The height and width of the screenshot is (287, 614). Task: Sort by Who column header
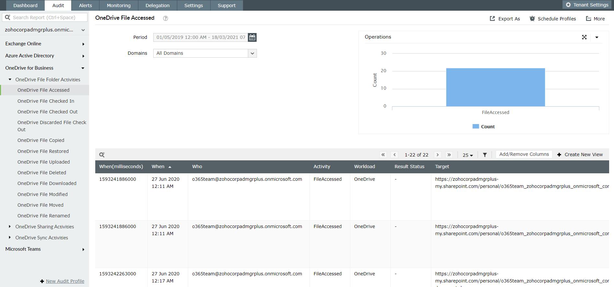pos(197,166)
